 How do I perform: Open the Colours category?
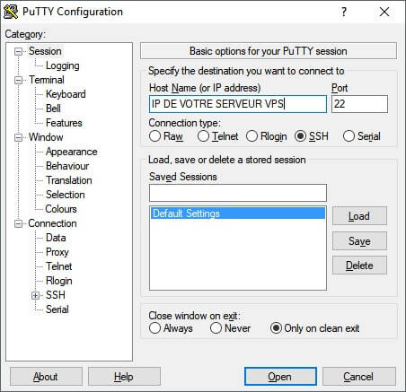61,209
